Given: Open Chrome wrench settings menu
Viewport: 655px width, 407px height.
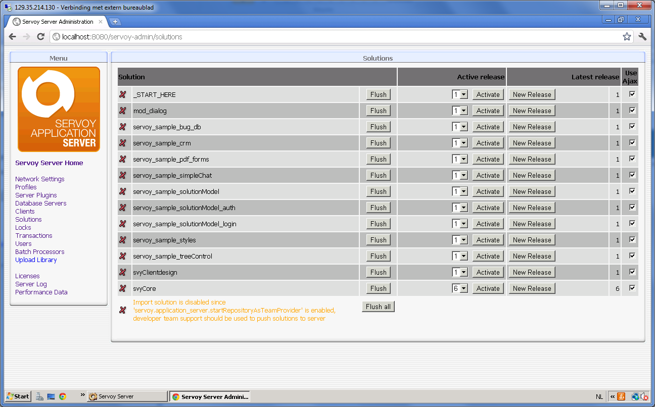Looking at the screenshot, I should 643,37.
